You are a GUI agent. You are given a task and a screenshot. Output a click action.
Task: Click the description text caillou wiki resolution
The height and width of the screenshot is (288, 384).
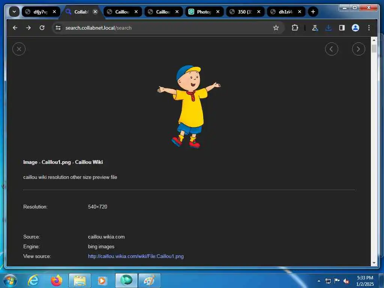(70, 177)
